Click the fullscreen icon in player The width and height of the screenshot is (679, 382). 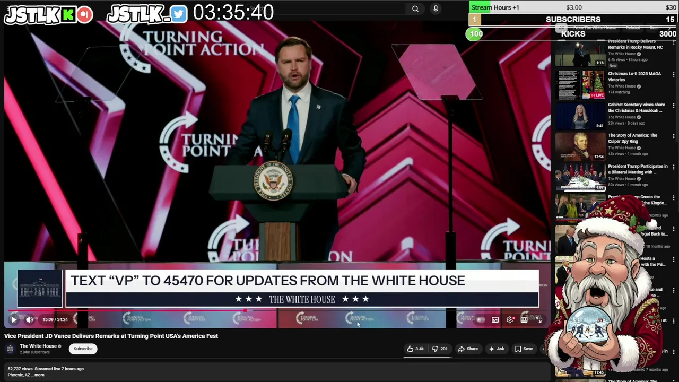point(538,319)
